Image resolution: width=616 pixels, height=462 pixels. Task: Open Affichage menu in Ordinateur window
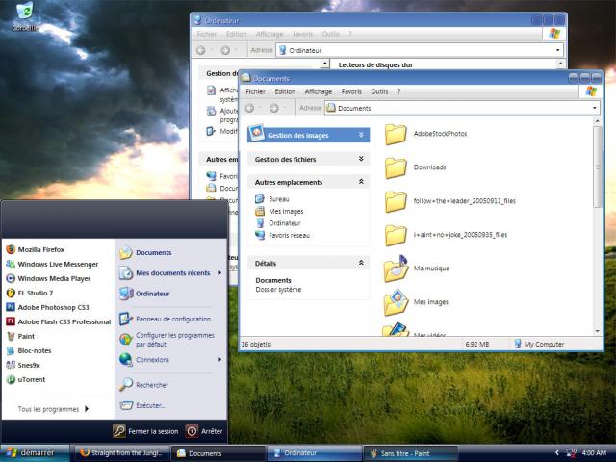pos(269,35)
